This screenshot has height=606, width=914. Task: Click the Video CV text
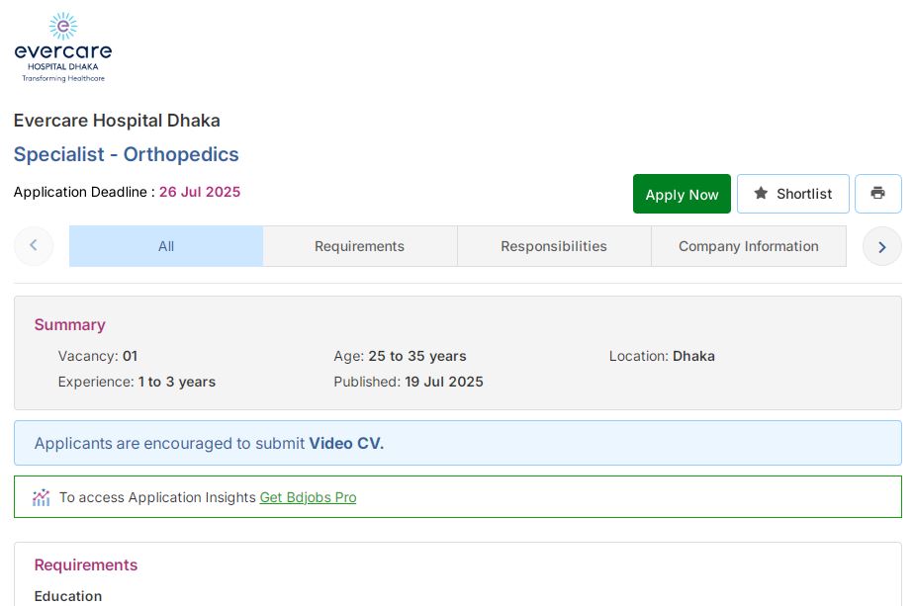point(346,444)
